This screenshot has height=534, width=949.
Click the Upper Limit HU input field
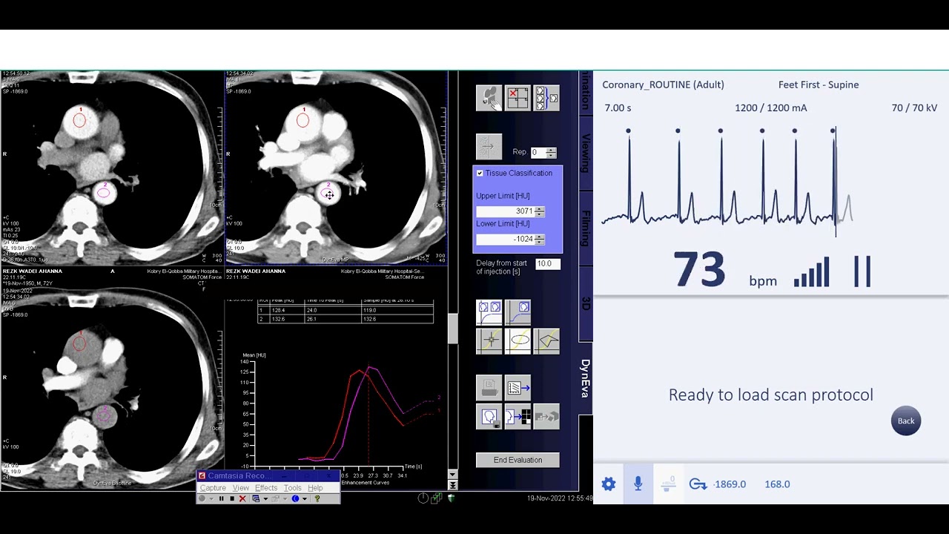pos(505,211)
